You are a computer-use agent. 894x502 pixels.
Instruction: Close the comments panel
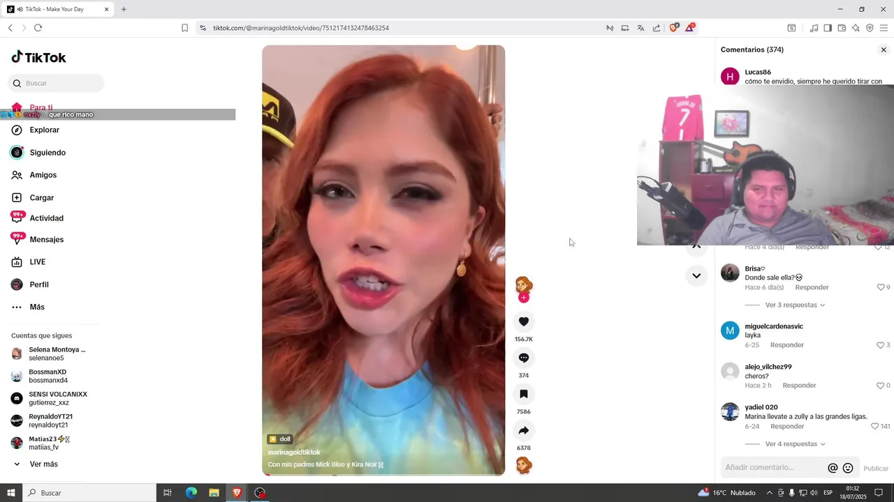884,50
